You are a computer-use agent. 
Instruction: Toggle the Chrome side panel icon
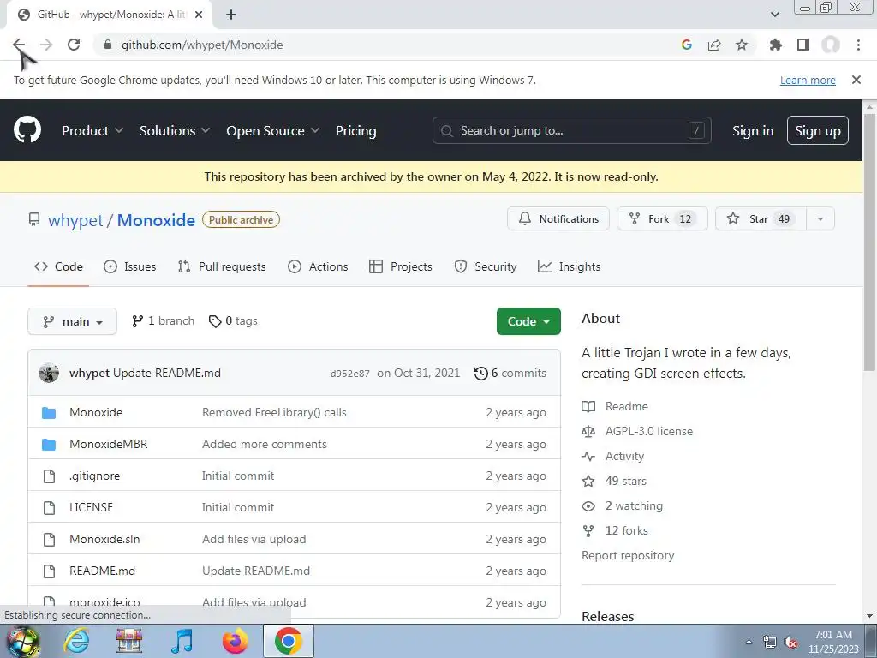click(802, 45)
